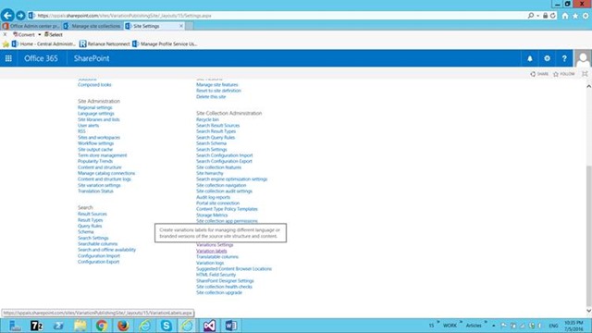592x333 pixels.
Task: Open 7-Zip from the taskbar
Action: 37,326
